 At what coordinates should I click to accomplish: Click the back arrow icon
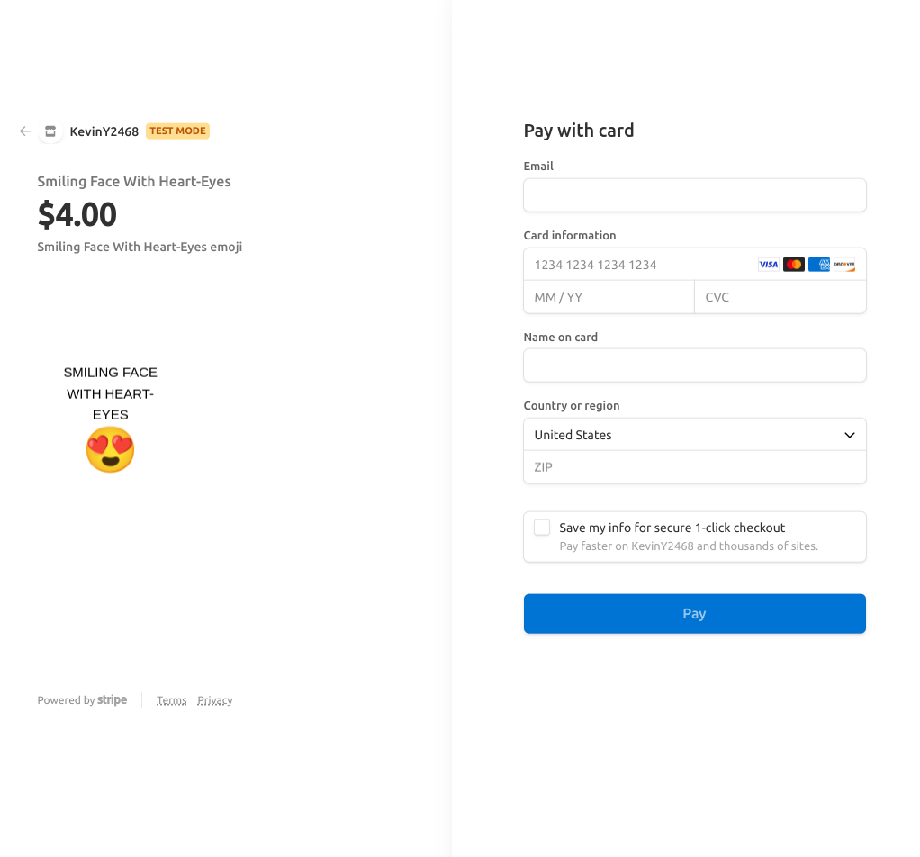click(x=25, y=131)
